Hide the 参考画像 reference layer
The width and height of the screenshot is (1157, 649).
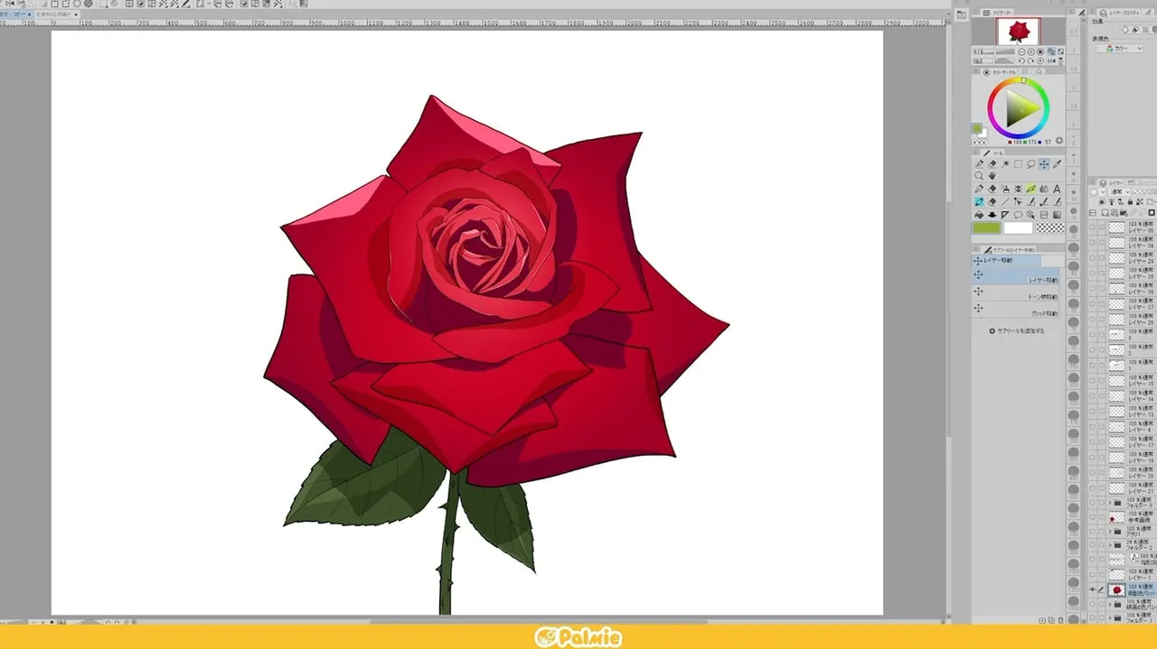(x=1092, y=517)
